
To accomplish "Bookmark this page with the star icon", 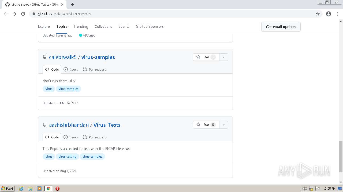I will tap(318, 14).
